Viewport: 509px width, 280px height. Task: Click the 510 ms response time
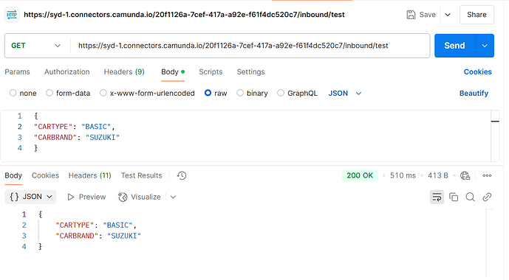tap(403, 175)
